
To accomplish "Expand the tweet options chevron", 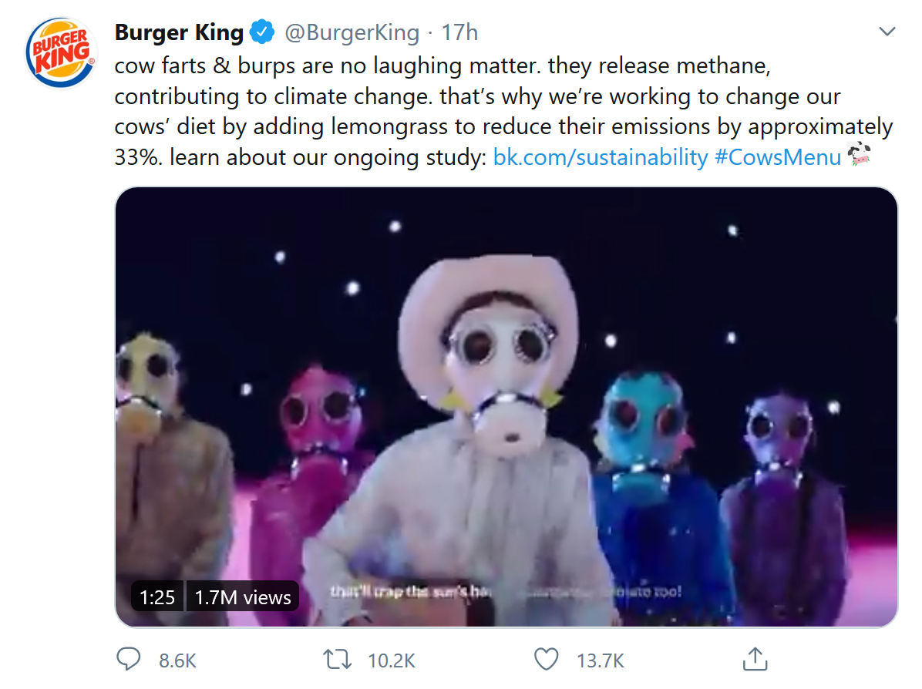I will tap(887, 32).
